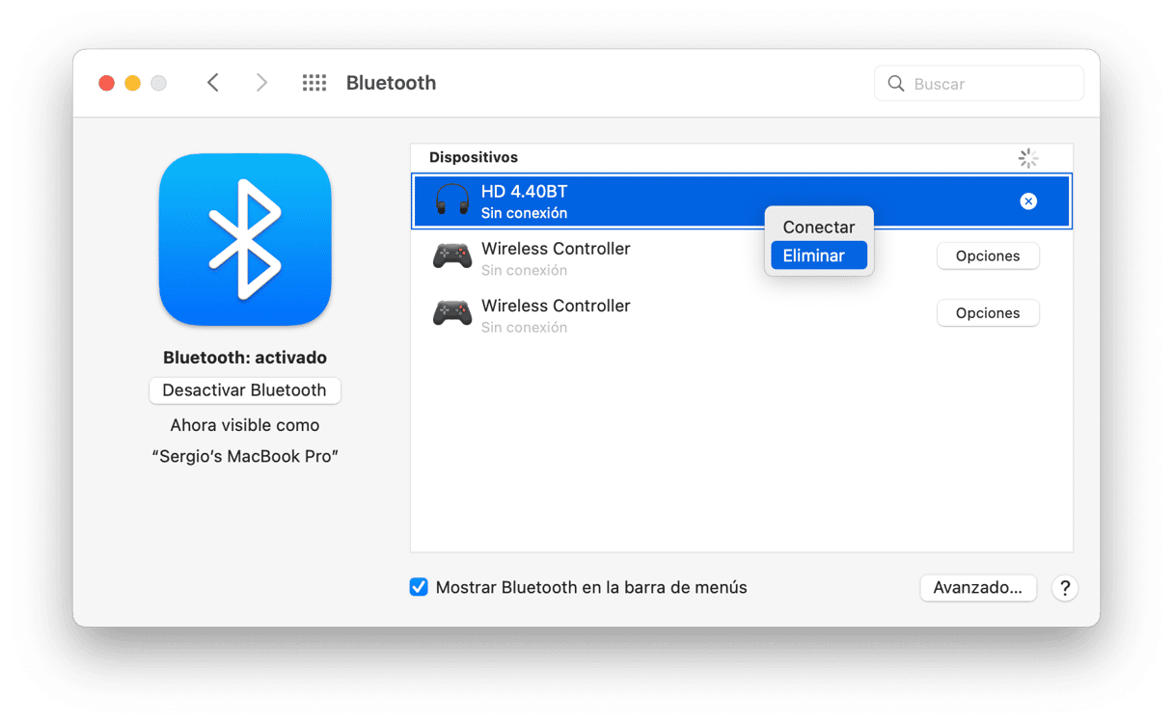Click the large Bluetooth logo icon
This screenshot has height=723, width=1173.
[245, 239]
